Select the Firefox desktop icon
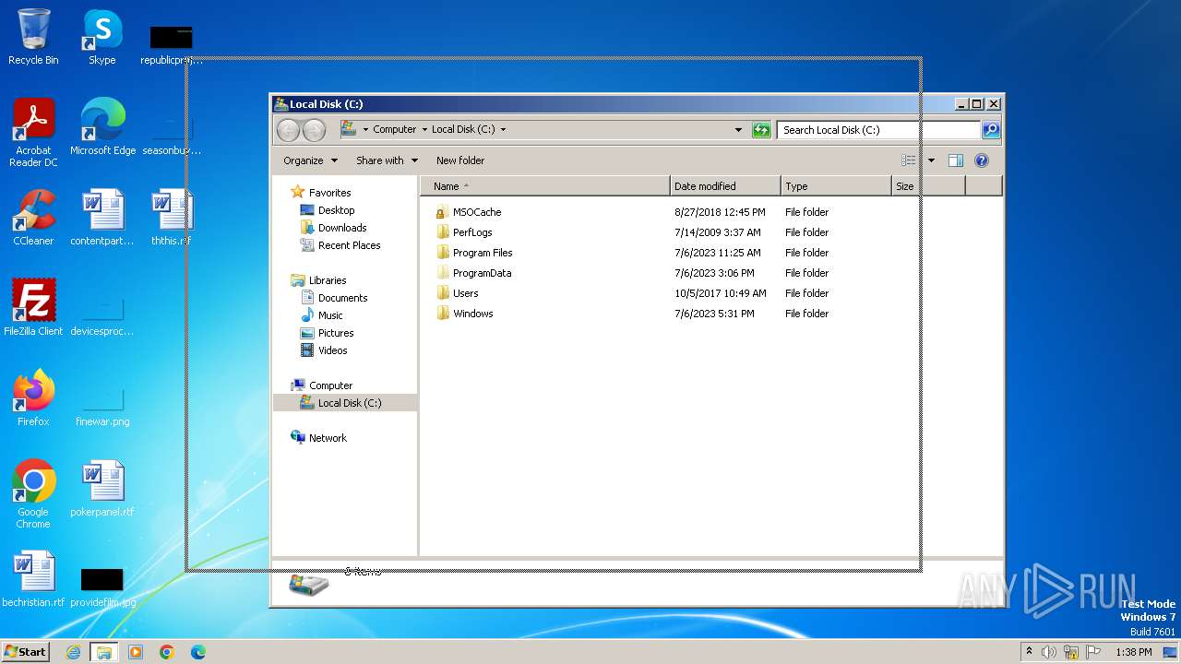This screenshot has height=664, width=1181. tap(33, 398)
